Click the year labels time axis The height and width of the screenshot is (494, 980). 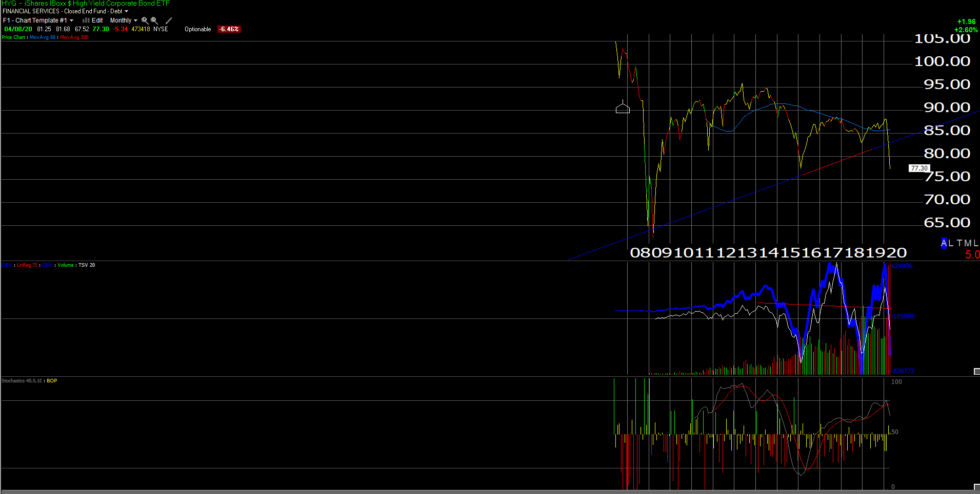point(768,252)
